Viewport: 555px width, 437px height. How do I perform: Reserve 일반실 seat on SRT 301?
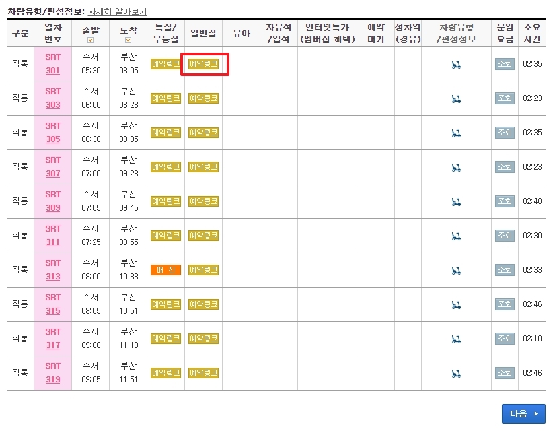(204, 64)
